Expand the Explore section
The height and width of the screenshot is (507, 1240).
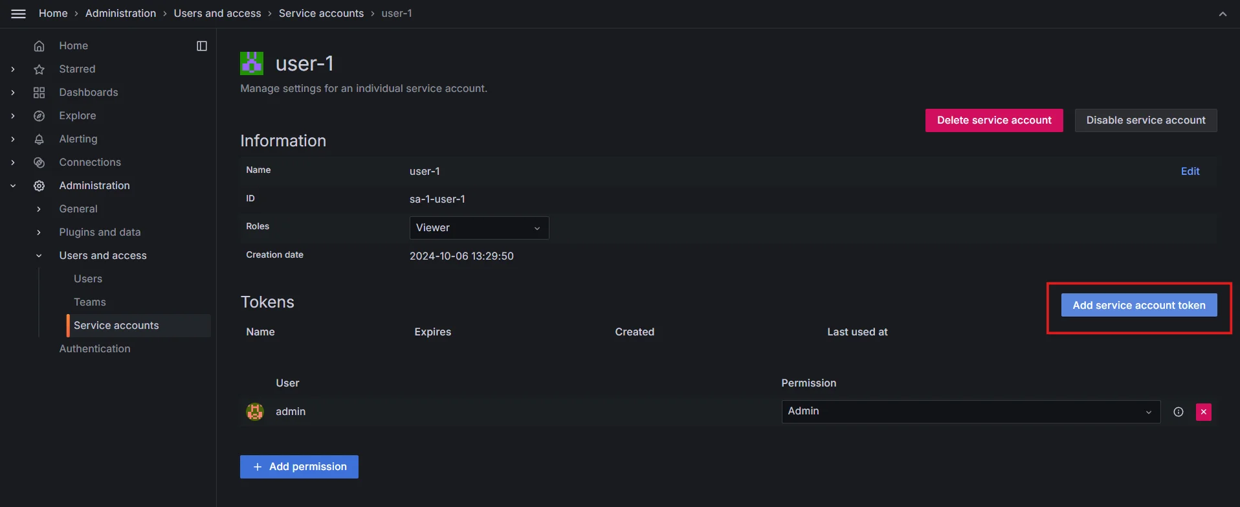tap(13, 116)
